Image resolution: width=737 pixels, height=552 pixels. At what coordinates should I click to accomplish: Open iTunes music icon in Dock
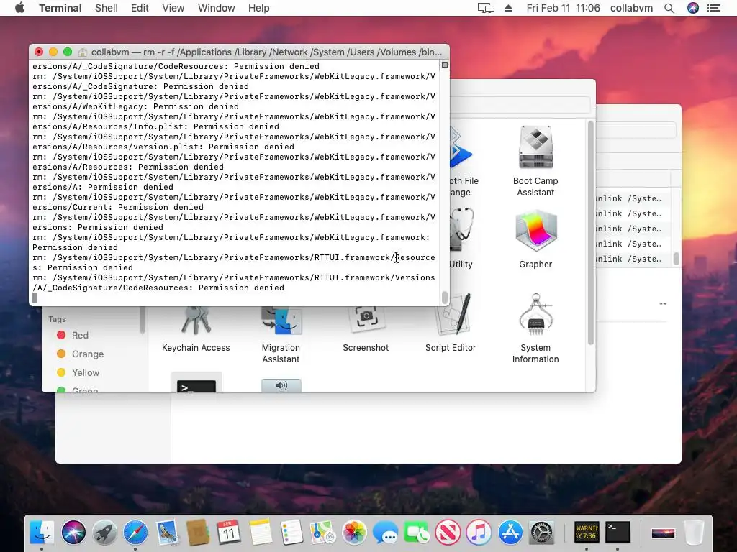pyautogui.click(x=479, y=533)
